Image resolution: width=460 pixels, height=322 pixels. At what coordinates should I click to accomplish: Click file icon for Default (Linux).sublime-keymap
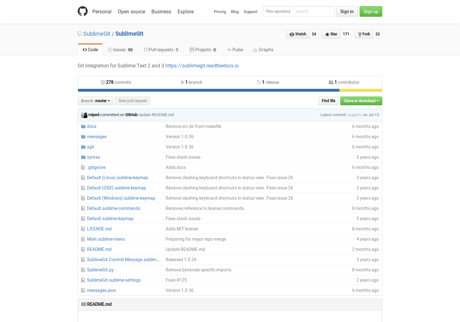[x=83, y=178]
